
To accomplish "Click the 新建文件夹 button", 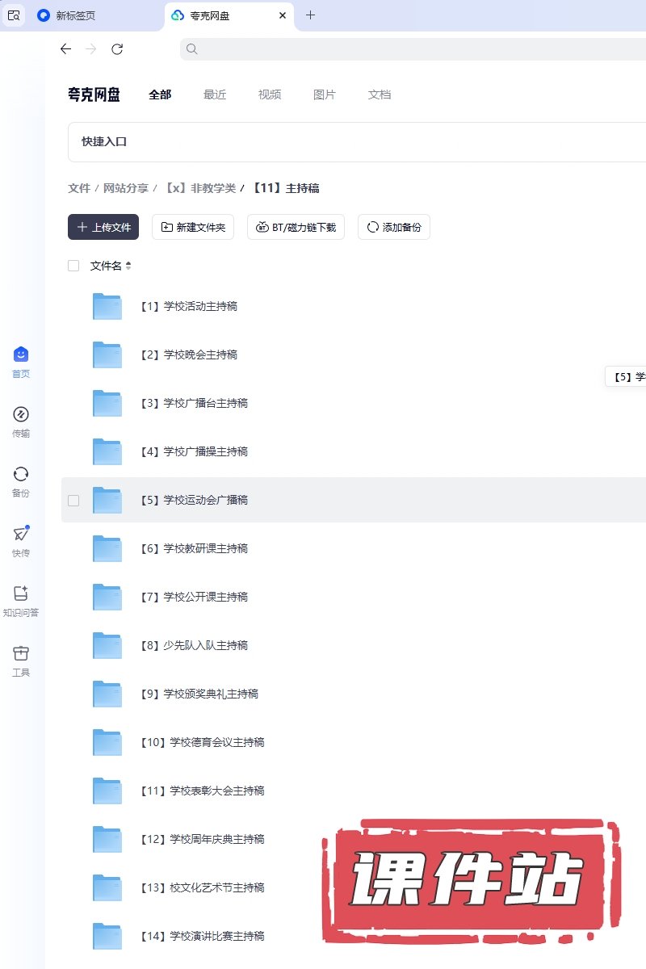I will coord(193,228).
